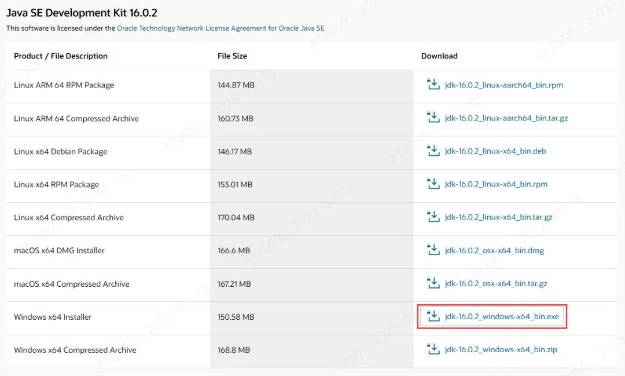Click download icon for jdk-16.0.2_linux-aarch64_bin.rpm

tap(433, 84)
